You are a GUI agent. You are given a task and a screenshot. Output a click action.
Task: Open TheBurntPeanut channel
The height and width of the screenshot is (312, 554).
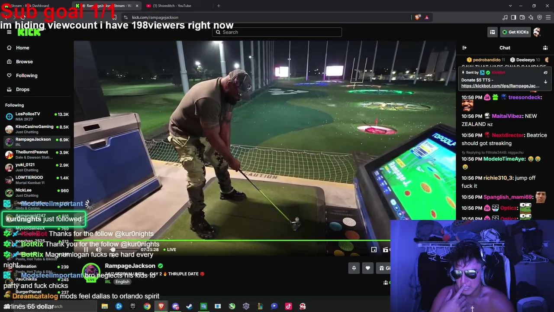click(x=37, y=154)
